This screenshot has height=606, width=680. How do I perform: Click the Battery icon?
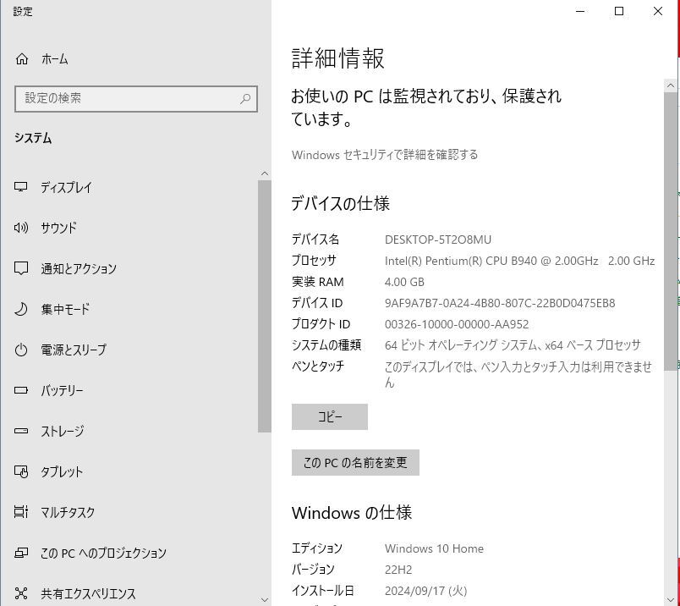[21, 390]
